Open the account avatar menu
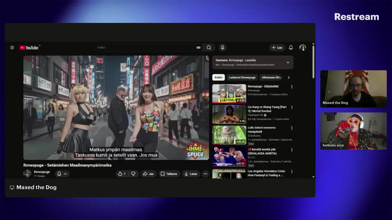This screenshot has height=220, width=392. [x=303, y=48]
